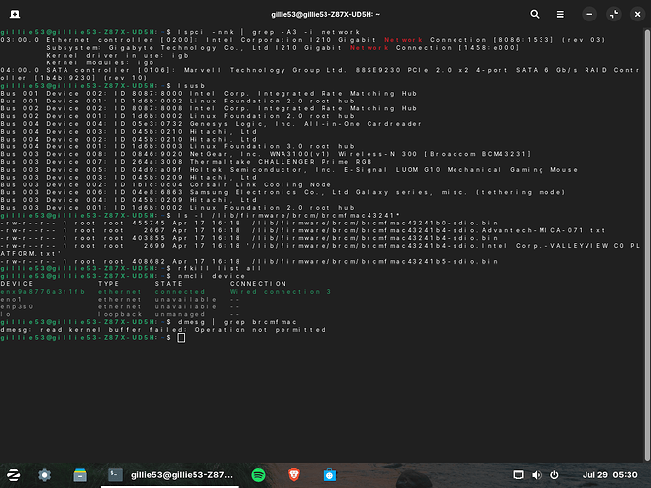Click the NetGear WNA3100 line
Image resolution: width=651 pixels, height=488 pixels.
[x=266, y=154]
